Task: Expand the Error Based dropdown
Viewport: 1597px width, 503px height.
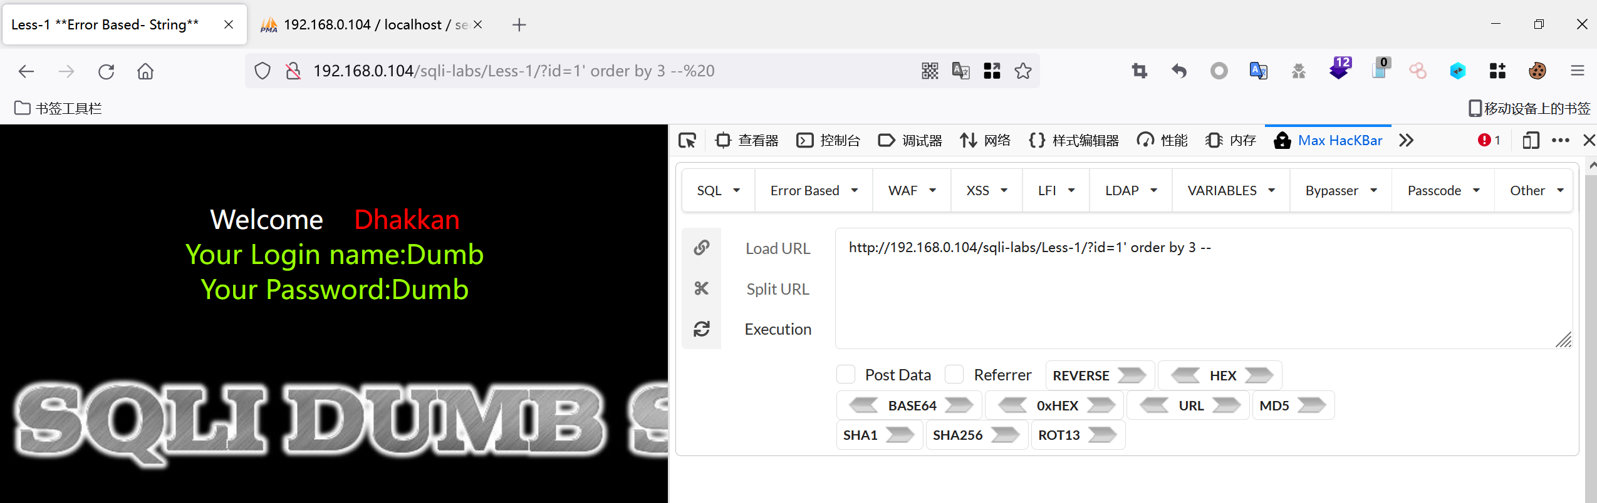Action: 814,190
